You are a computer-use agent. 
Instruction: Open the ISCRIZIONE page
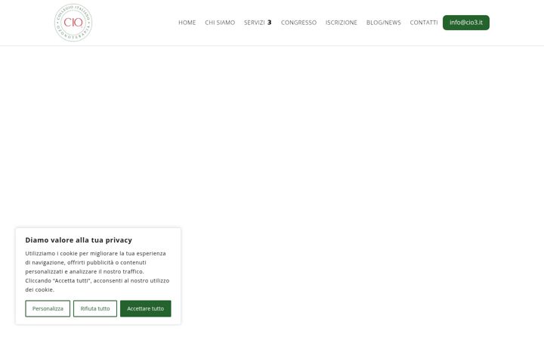click(342, 23)
